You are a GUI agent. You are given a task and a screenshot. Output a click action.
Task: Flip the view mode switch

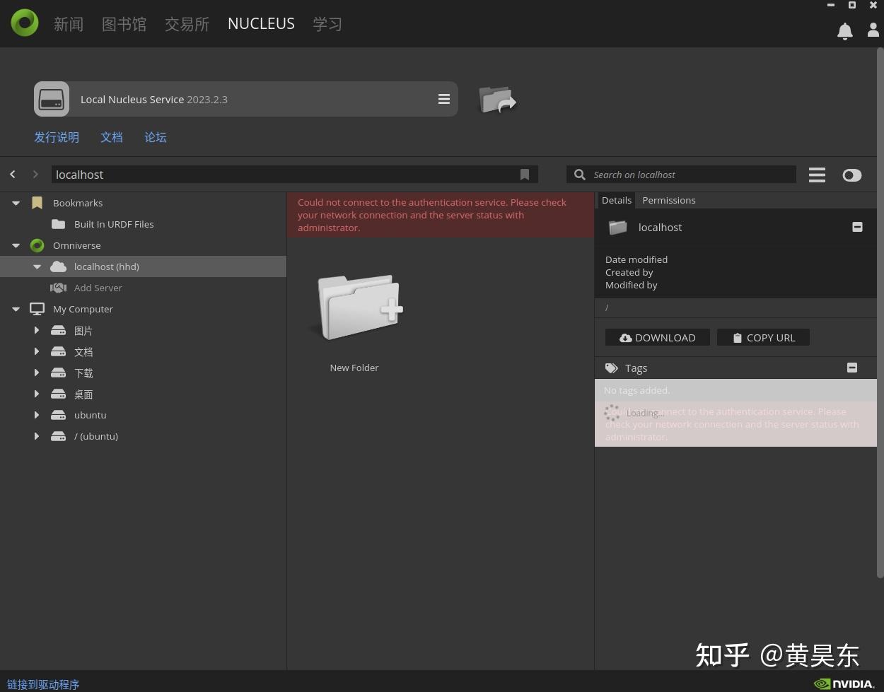[x=852, y=175]
